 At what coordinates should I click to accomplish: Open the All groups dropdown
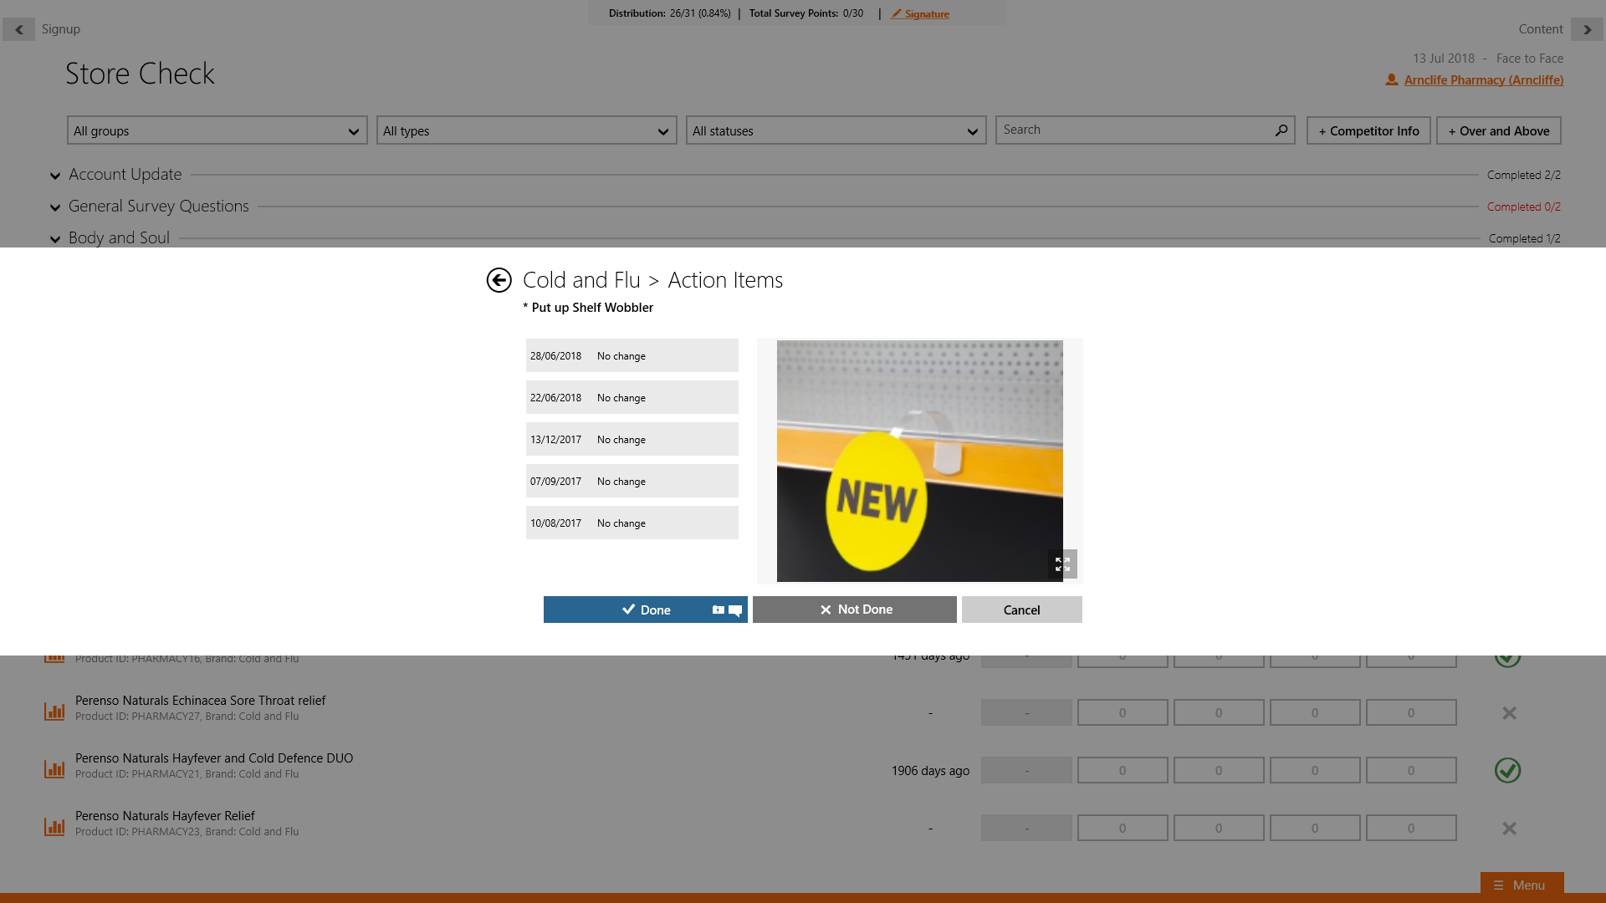pos(217,131)
